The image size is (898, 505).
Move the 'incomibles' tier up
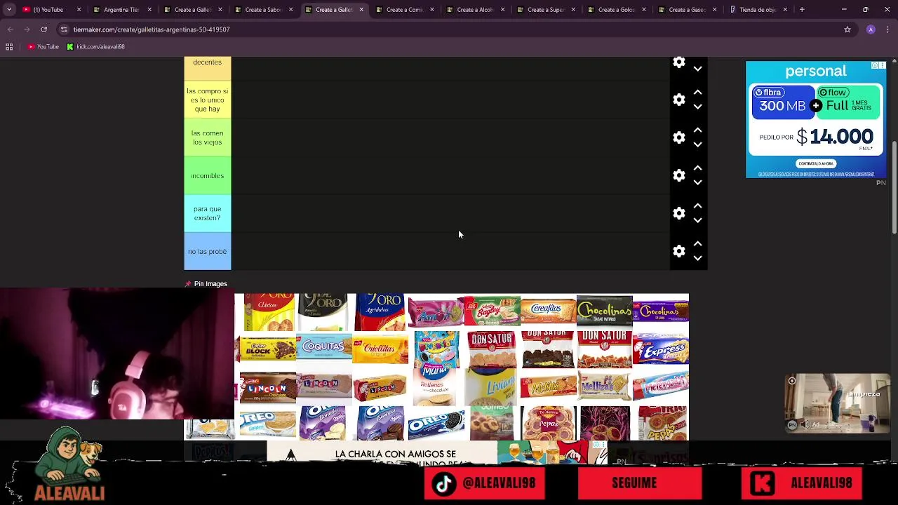click(697, 168)
